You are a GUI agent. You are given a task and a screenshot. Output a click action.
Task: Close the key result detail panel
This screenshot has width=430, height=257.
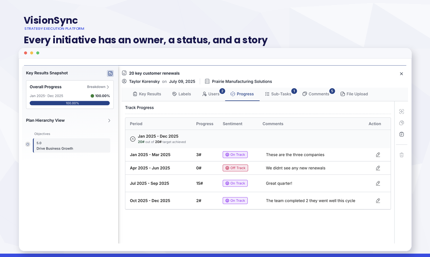(x=402, y=74)
